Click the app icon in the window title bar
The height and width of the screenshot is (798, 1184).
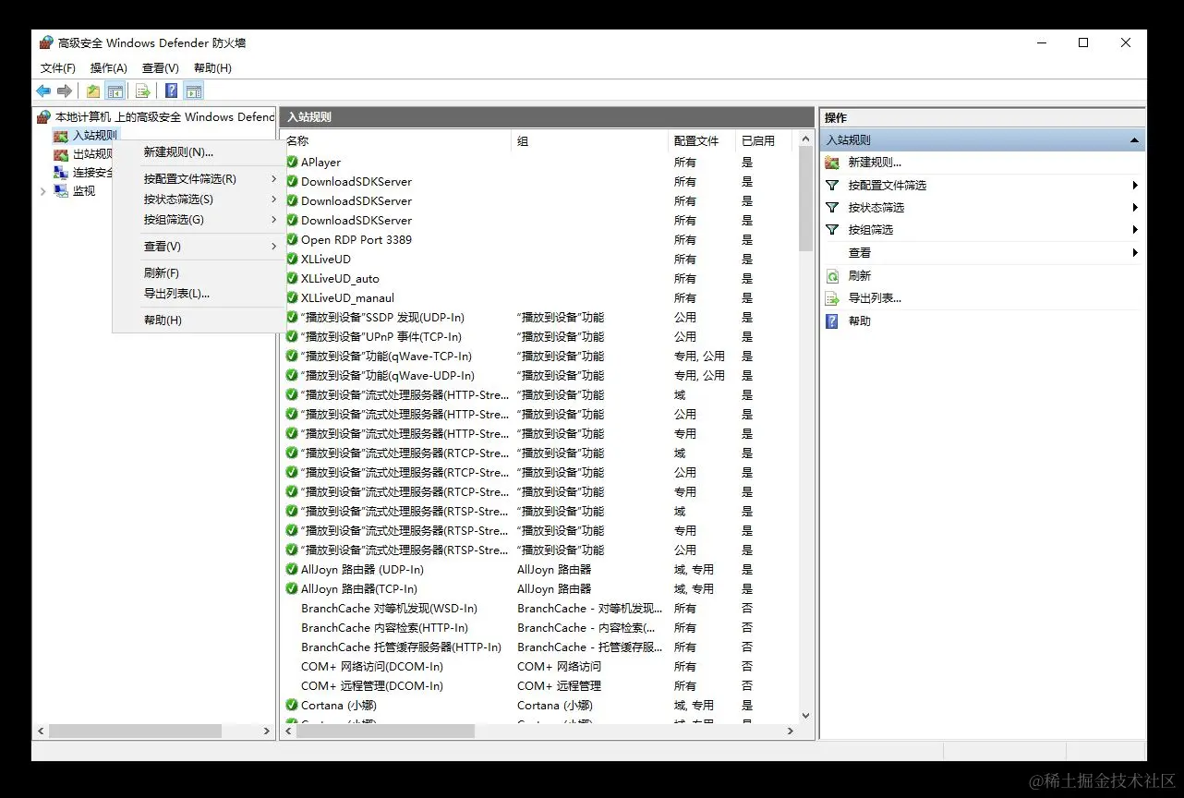46,42
